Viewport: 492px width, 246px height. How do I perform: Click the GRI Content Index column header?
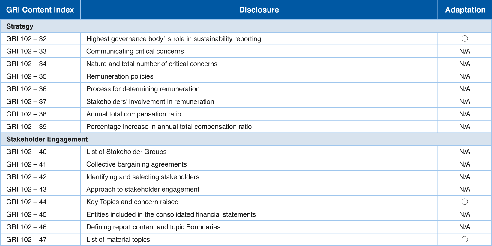[40, 10]
